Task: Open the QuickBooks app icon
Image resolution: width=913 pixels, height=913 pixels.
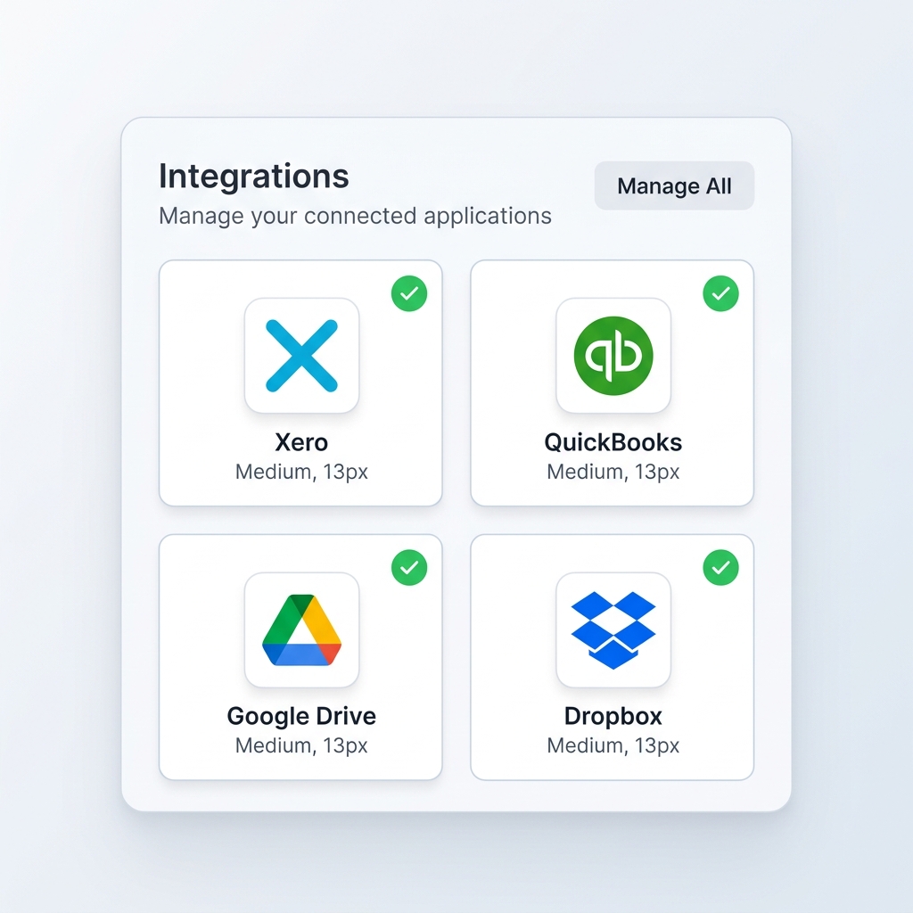Action: coord(613,356)
